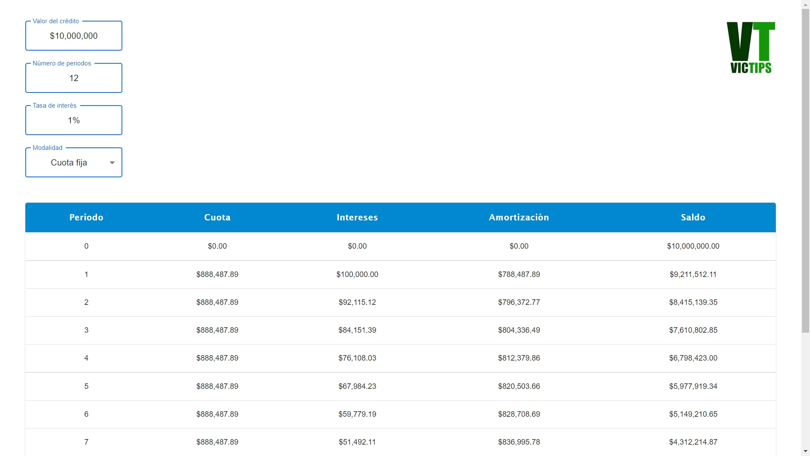Image resolution: width=810 pixels, height=456 pixels.
Task: Select the interest cell $76,108.03
Action: click(x=357, y=358)
